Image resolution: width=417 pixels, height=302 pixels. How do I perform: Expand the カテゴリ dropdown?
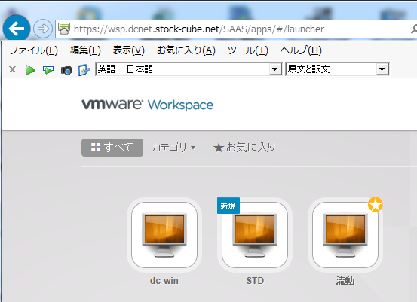click(173, 148)
